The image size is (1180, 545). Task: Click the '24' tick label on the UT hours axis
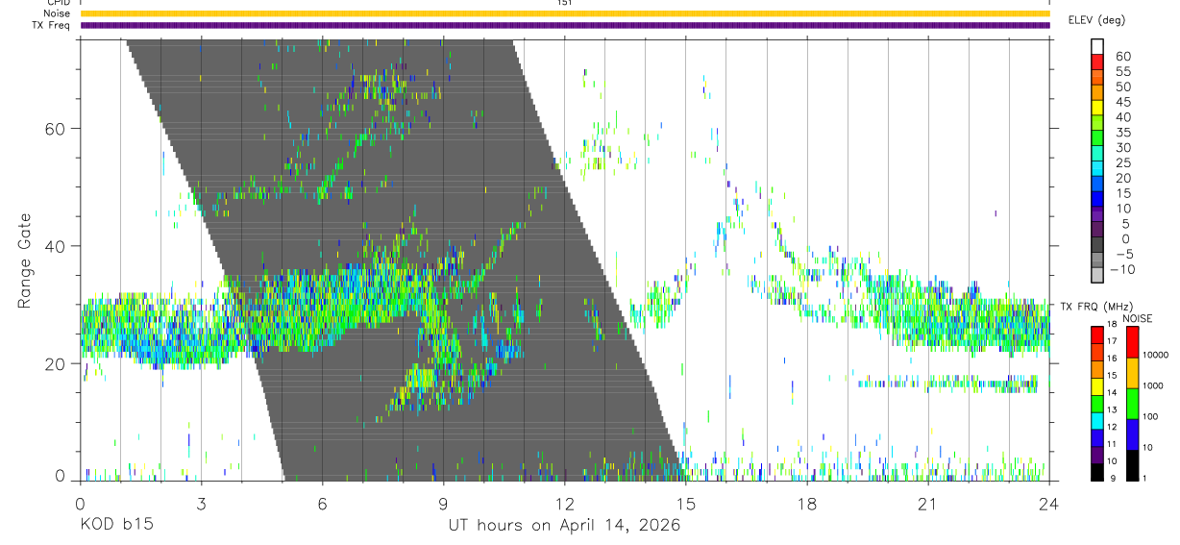[x=1048, y=505]
